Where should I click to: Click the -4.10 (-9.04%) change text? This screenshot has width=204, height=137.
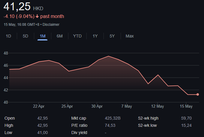[19, 16]
